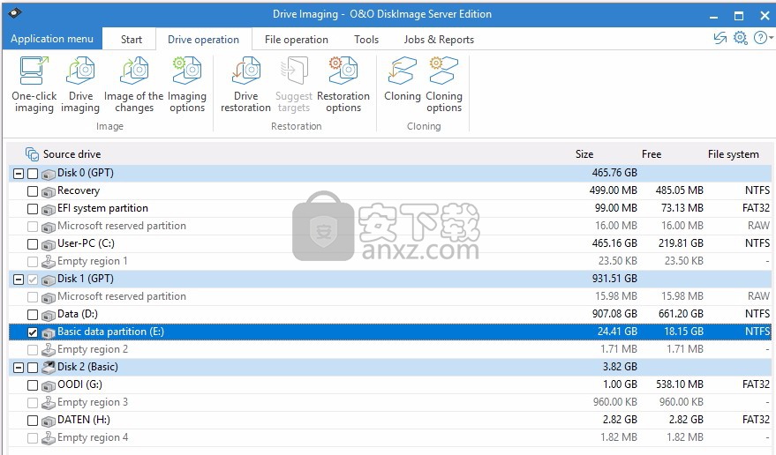The width and height of the screenshot is (776, 455).
Task: Collapse the Disk 0 (GPT) tree node
Action: click(x=19, y=174)
